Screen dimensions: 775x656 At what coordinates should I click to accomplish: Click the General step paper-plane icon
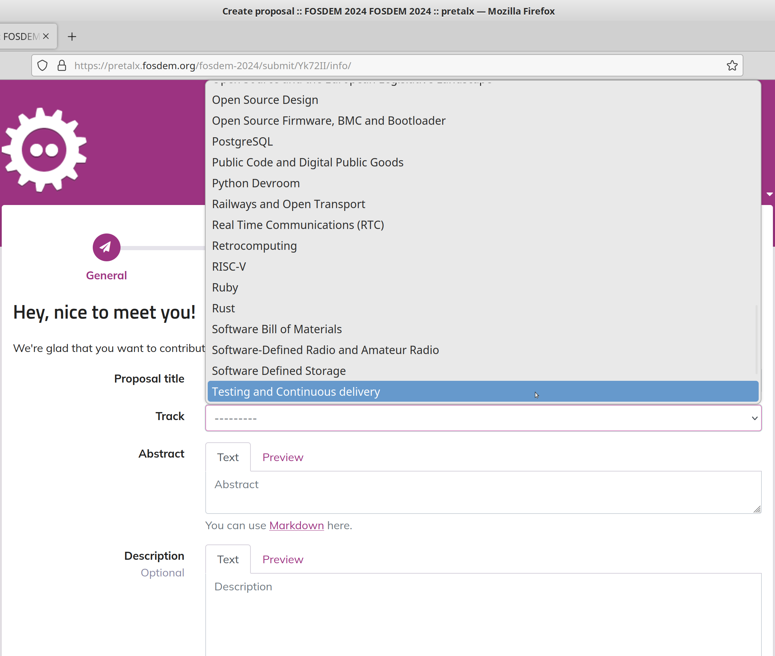106,247
